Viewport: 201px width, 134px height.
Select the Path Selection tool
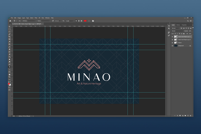pos(9,69)
